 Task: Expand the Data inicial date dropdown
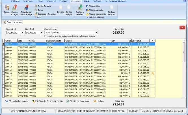pyautogui.click(x=22, y=32)
